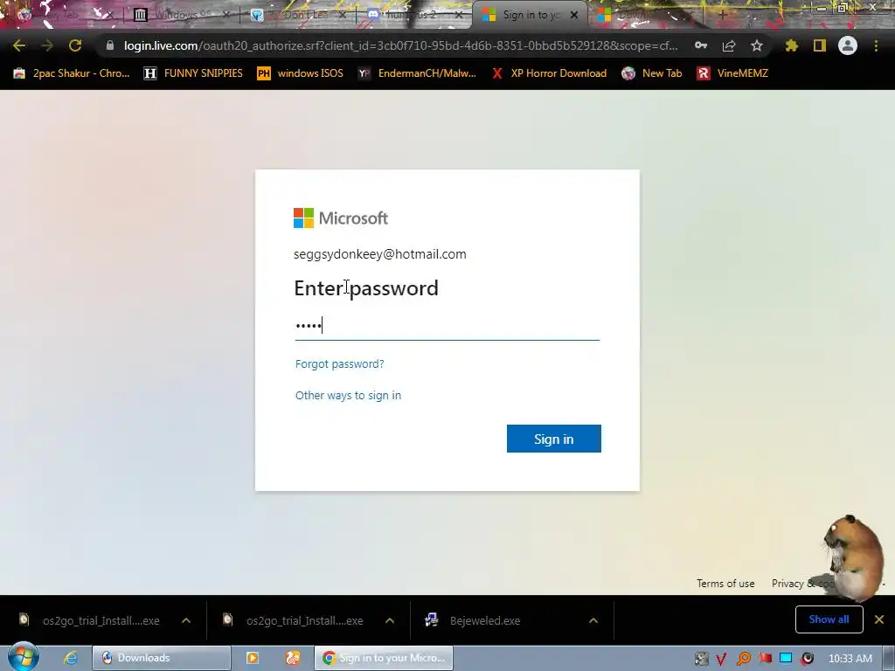Open the New Tab bookmark
The width and height of the screenshot is (895, 671).
652,73
